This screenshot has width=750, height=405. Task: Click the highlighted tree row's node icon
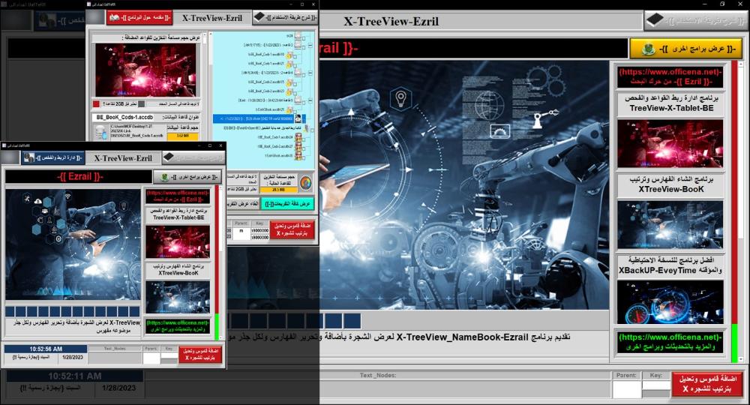pyautogui.click(x=298, y=118)
